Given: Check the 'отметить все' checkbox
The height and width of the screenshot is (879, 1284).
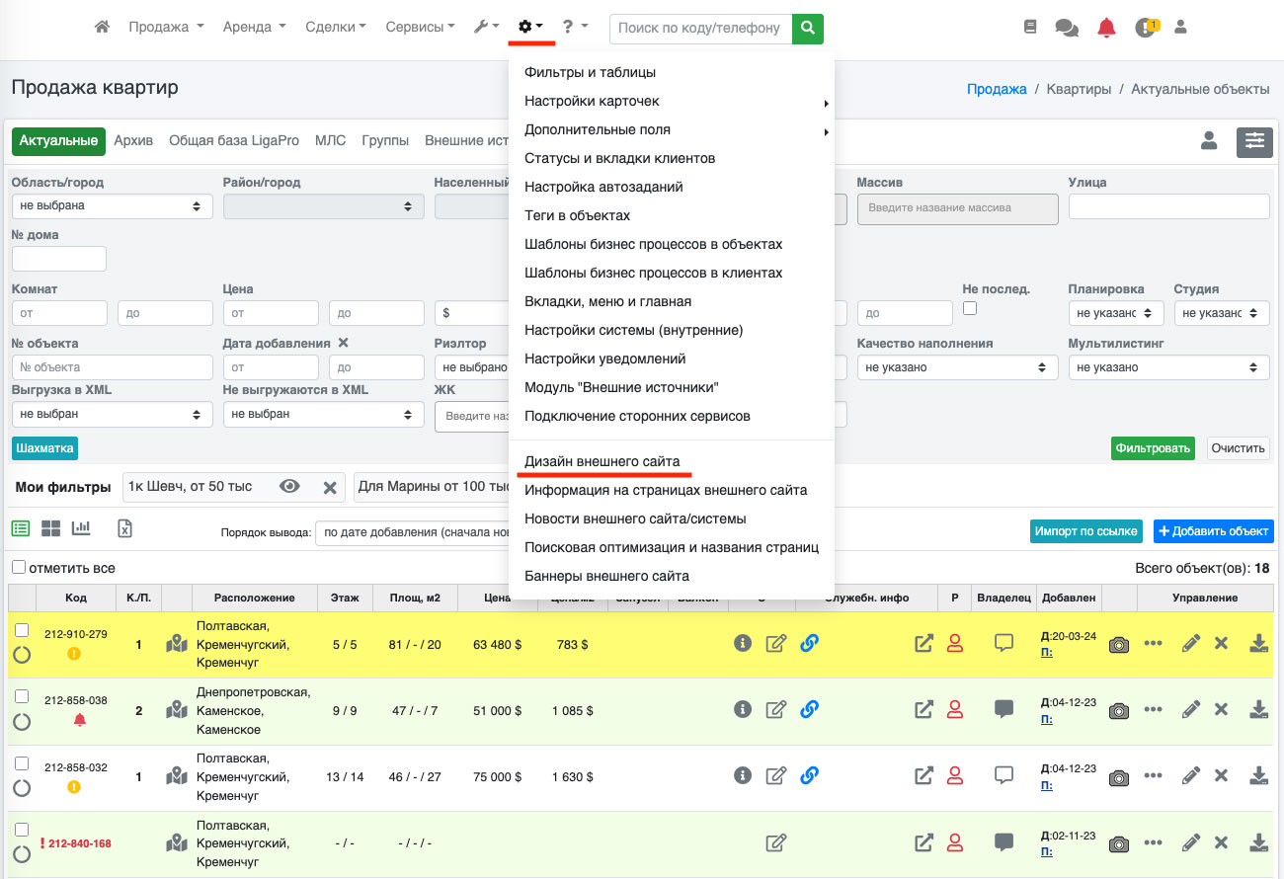Looking at the screenshot, I should click(x=19, y=568).
